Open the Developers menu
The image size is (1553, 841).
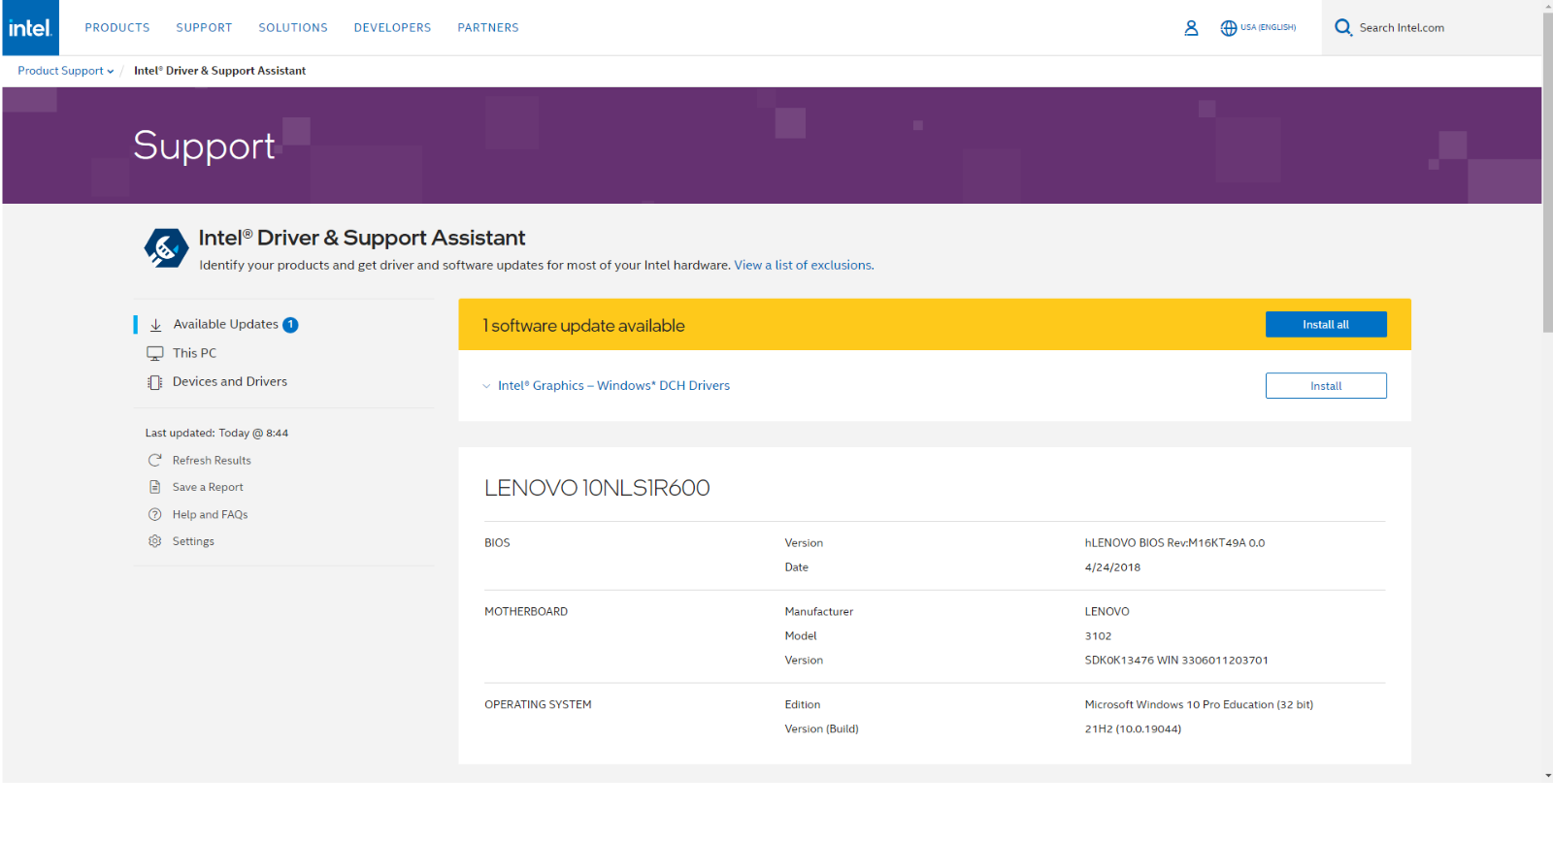click(392, 28)
